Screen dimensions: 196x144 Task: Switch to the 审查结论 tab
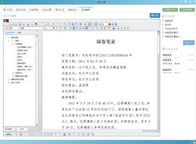pos(73,10)
